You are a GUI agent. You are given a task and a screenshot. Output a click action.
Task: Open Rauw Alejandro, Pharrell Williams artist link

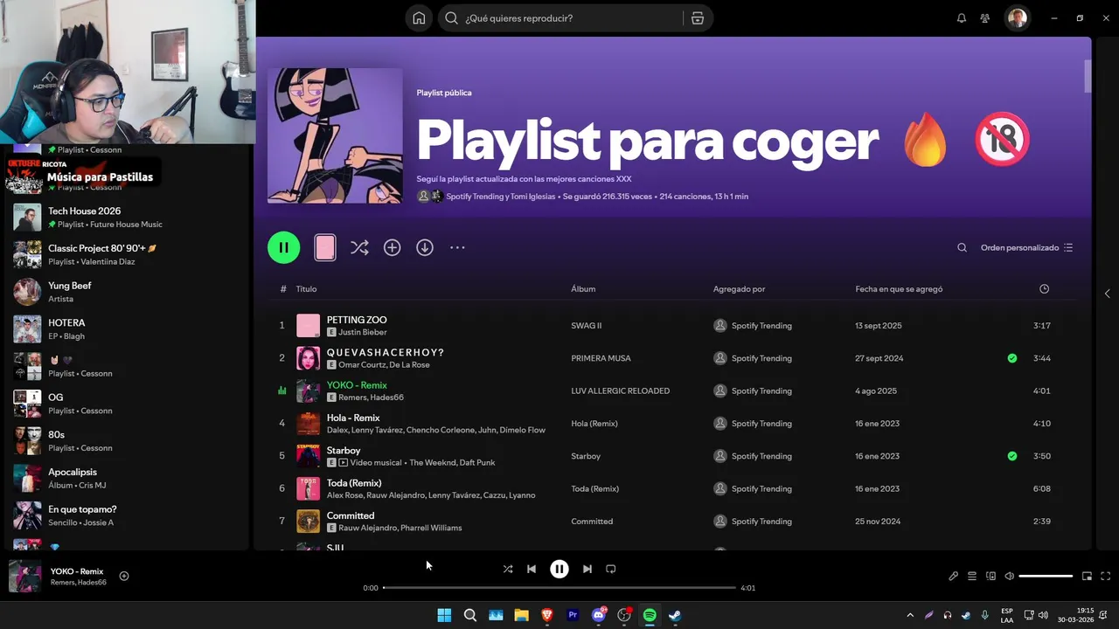pos(400,529)
